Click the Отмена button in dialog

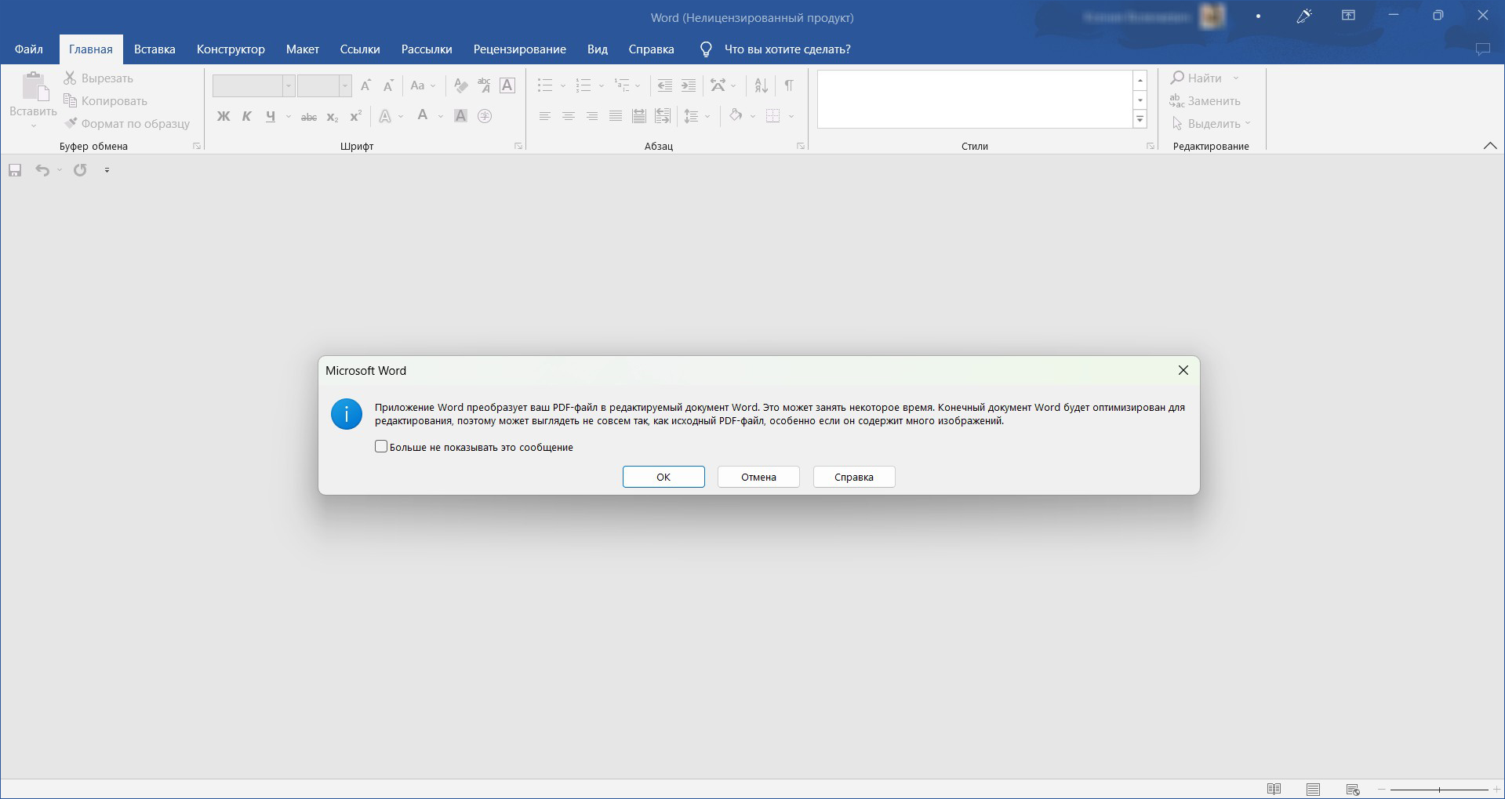click(758, 477)
